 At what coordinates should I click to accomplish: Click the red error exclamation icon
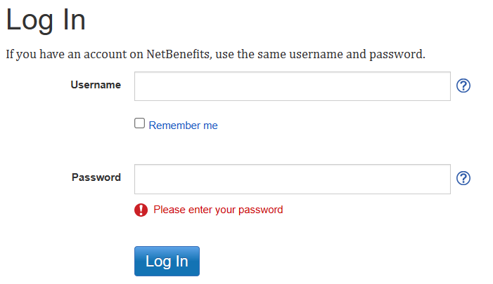(x=141, y=210)
